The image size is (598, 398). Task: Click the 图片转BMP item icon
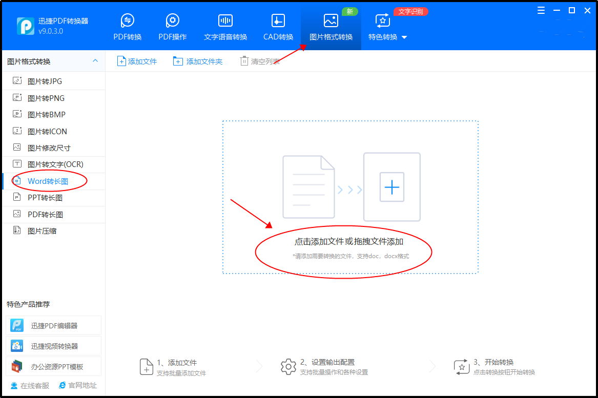(x=17, y=114)
